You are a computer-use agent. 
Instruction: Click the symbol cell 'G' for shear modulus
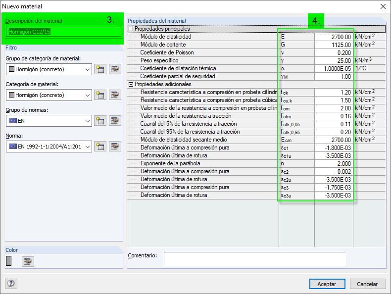296,45
